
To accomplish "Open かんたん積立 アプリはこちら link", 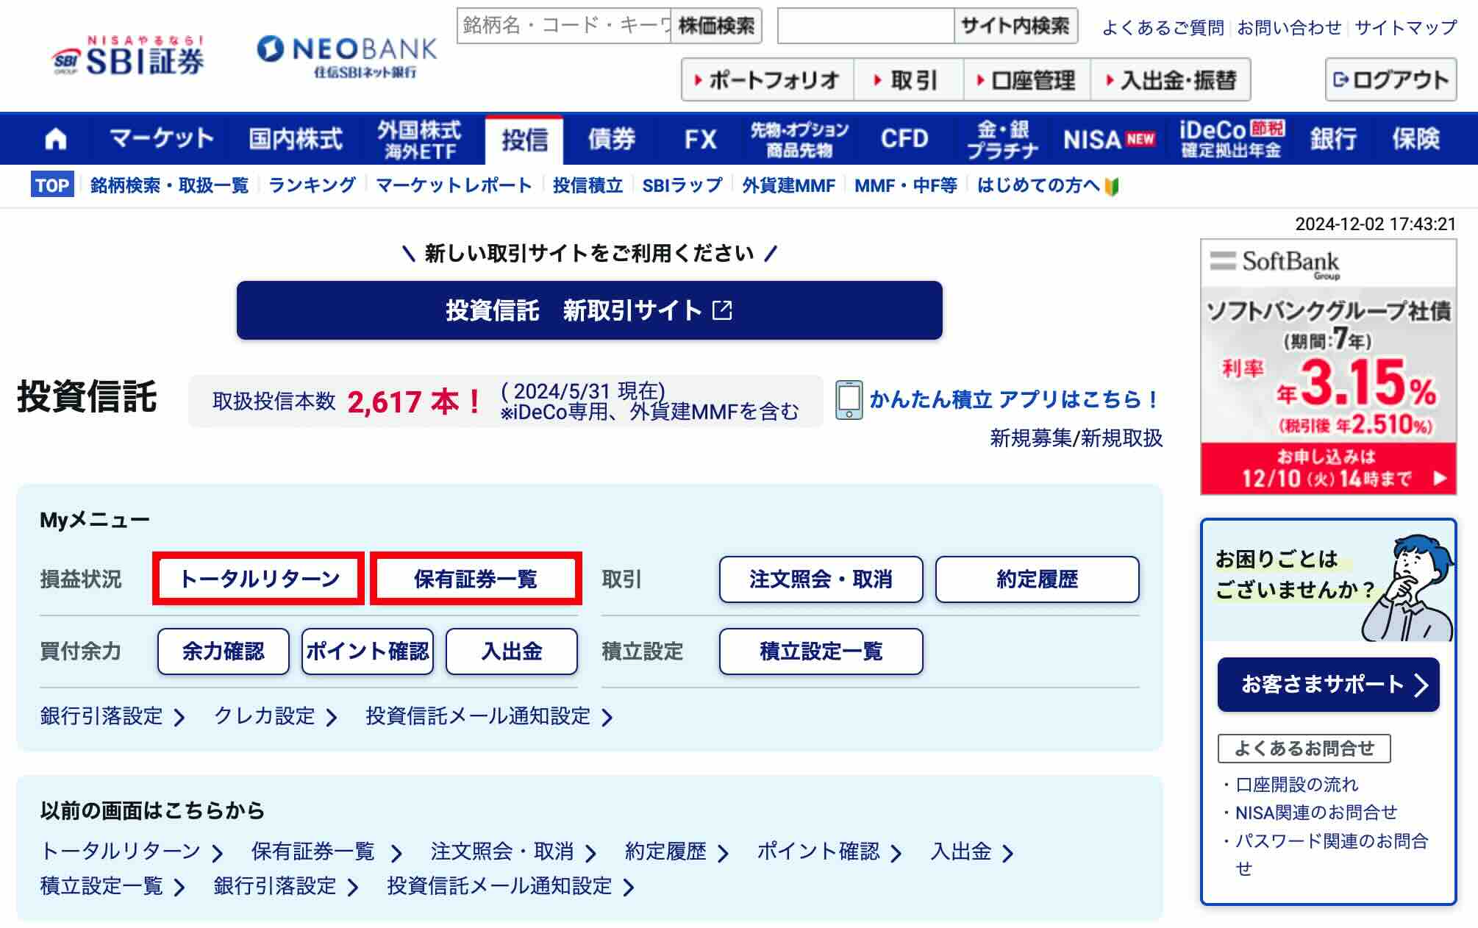I will point(1013,399).
